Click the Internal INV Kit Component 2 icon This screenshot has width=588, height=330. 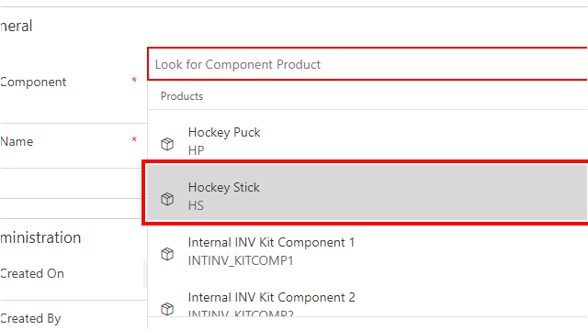(167, 309)
